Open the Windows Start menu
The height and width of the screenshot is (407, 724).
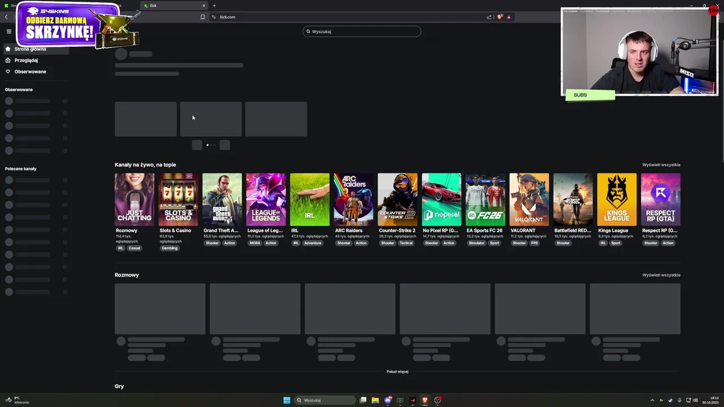287,400
